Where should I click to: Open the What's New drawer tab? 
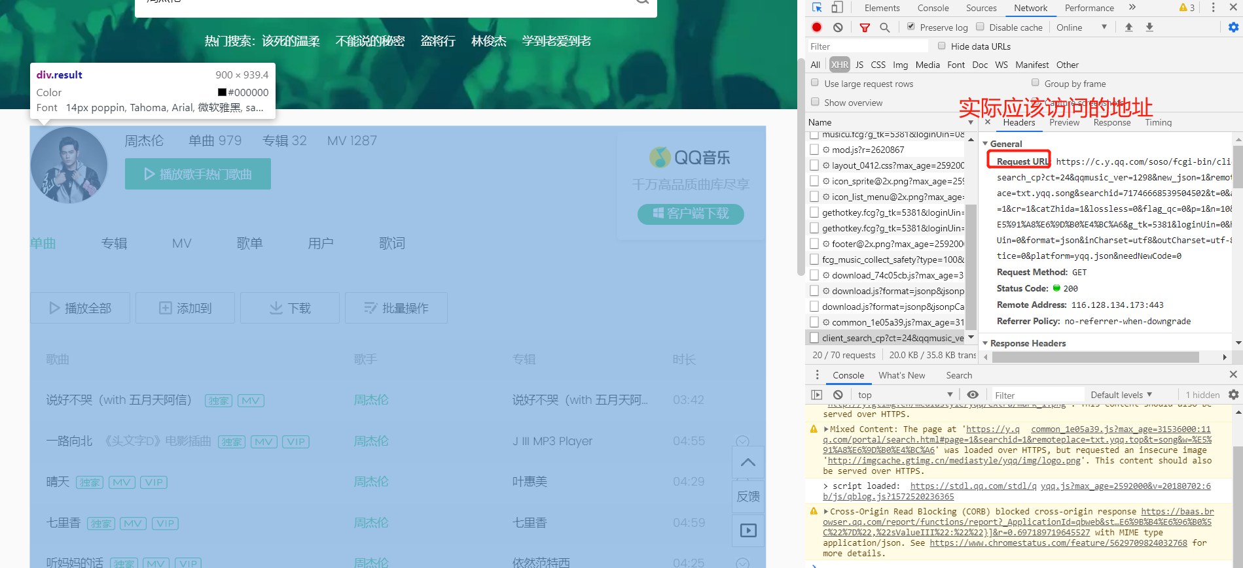tap(901, 375)
